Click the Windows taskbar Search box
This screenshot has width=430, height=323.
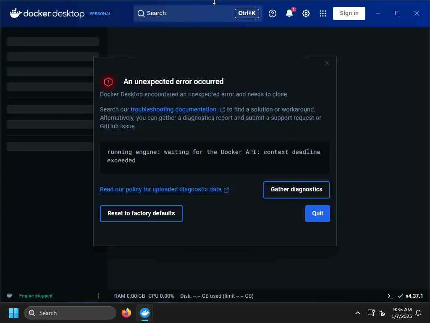click(x=70, y=313)
